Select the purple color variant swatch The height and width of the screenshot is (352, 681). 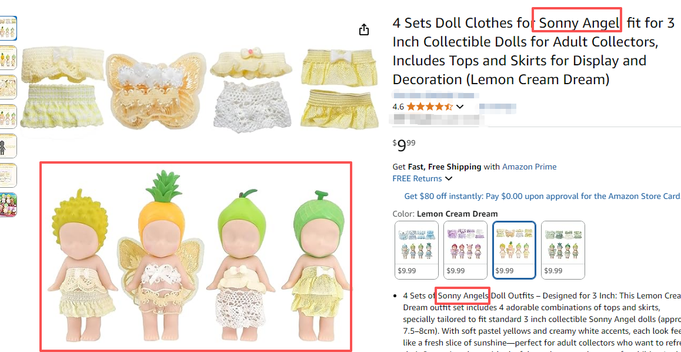point(465,250)
